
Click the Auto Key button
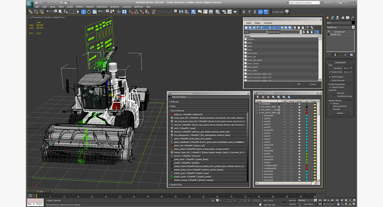(x=292, y=200)
